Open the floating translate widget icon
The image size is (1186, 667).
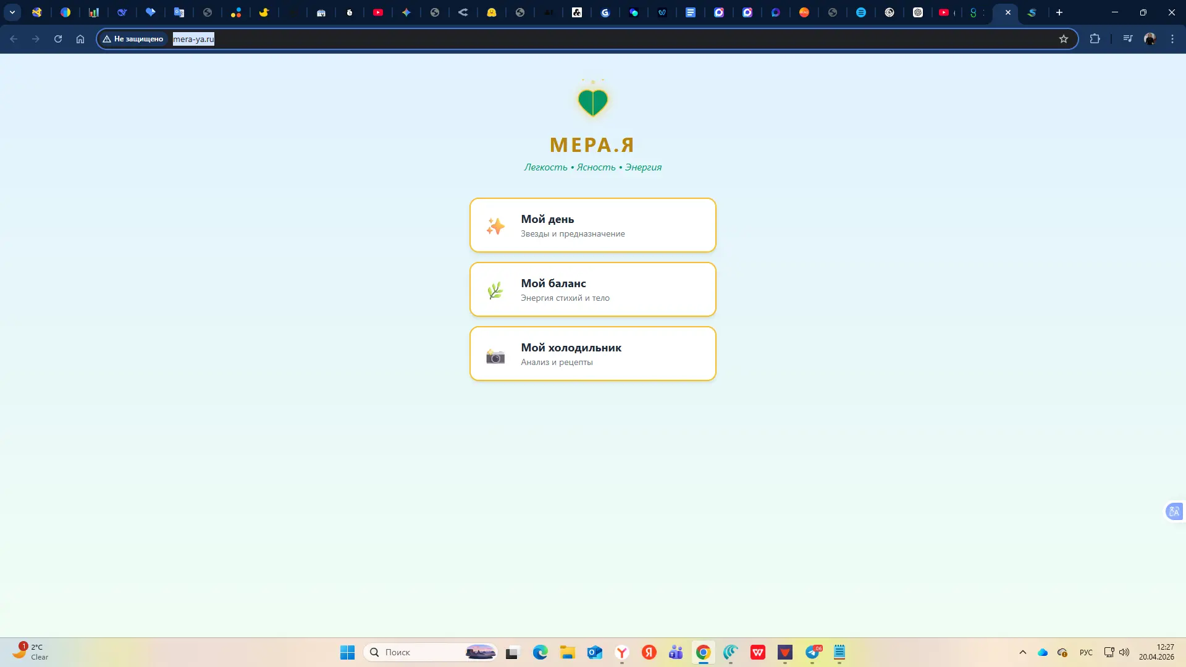click(x=1174, y=511)
